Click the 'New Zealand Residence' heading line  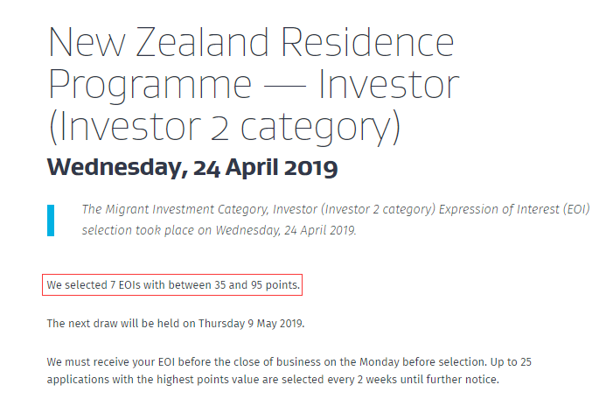251,43
